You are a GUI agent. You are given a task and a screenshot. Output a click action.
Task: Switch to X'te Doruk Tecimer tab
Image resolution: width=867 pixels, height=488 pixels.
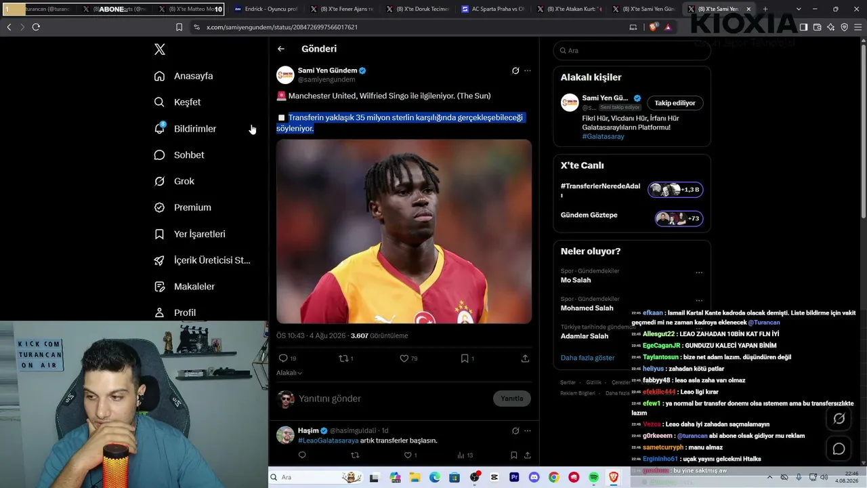point(417,9)
